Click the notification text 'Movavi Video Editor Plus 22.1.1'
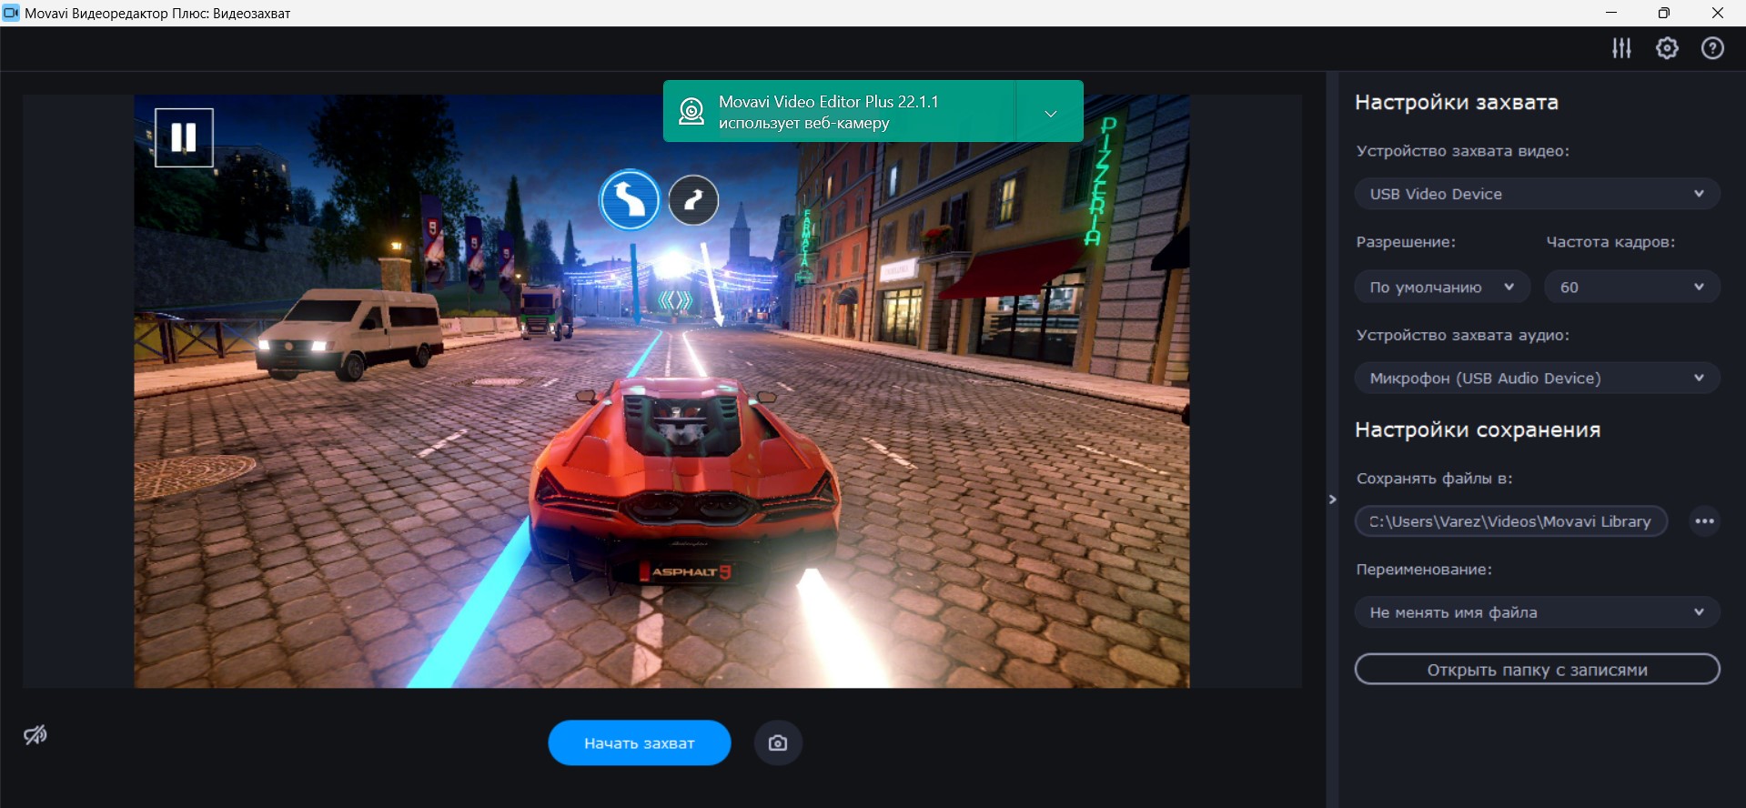 pyautogui.click(x=828, y=101)
